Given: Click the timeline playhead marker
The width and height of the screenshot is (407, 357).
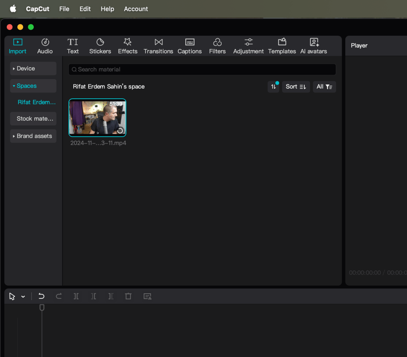Looking at the screenshot, I should click(x=42, y=307).
